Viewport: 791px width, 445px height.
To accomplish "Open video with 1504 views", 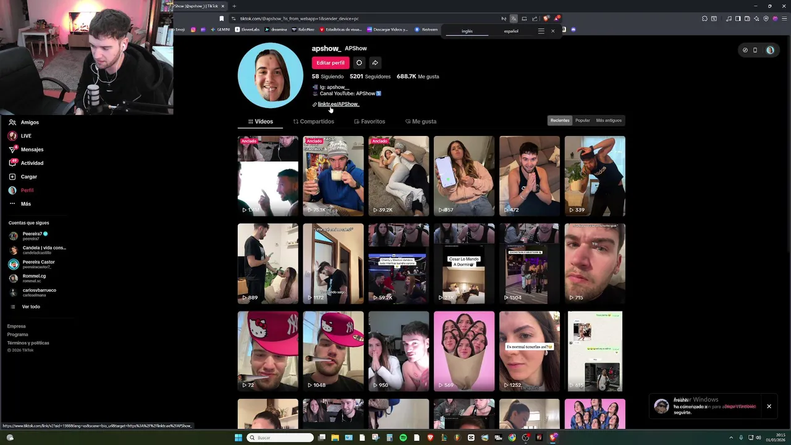I will coord(530,264).
